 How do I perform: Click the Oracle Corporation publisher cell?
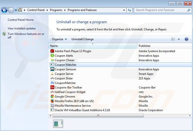[151, 110]
